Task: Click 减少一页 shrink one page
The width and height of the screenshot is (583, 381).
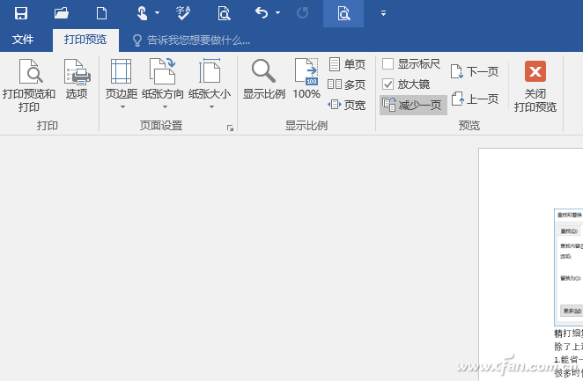Action: (x=413, y=105)
